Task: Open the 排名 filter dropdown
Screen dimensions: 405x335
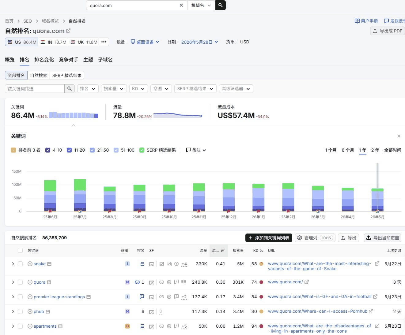Action: [x=88, y=89]
